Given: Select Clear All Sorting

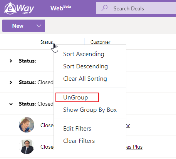Looking at the screenshot, I should [85, 79].
